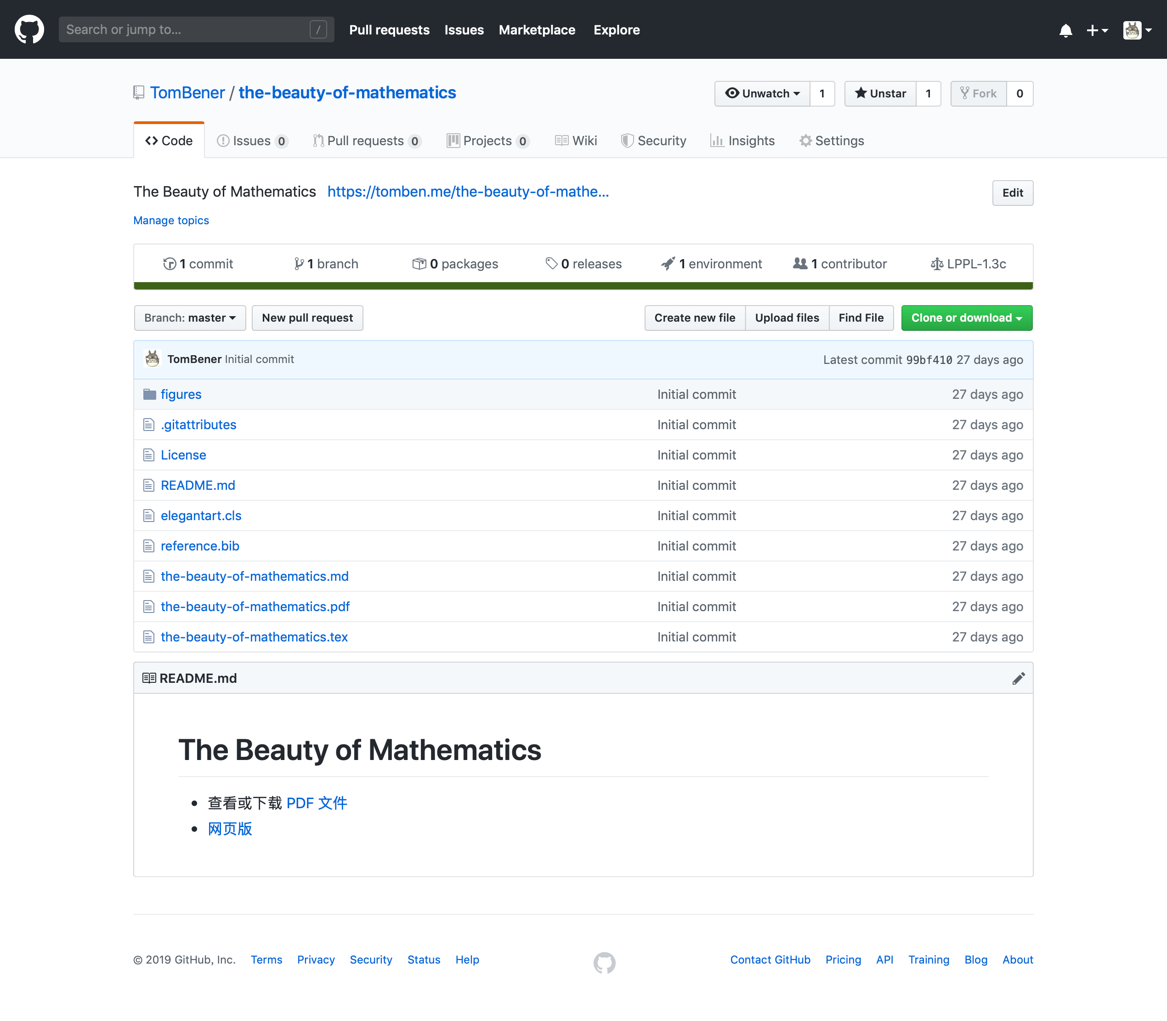Open the Pull requests repository tab
1167x1021 pixels.
tap(367, 141)
